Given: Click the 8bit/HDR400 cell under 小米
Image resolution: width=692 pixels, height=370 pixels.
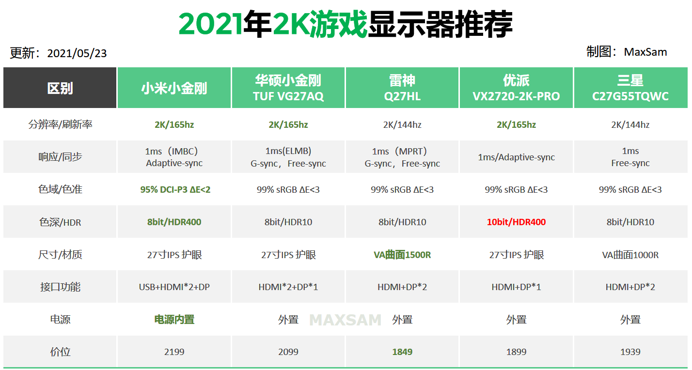Looking at the screenshot, I should coord(174,222).
